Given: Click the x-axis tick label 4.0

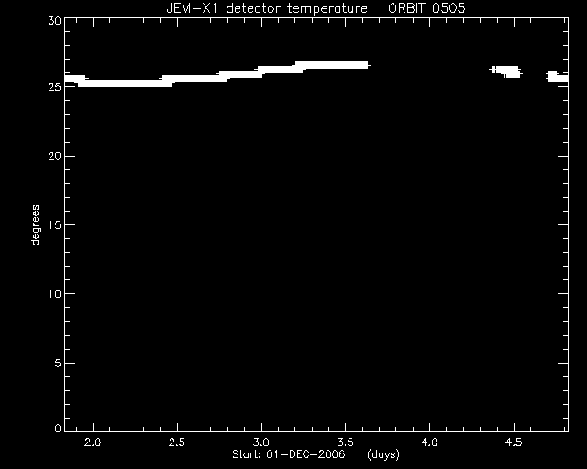Looking at the screenshot, I should coord(429,442).
